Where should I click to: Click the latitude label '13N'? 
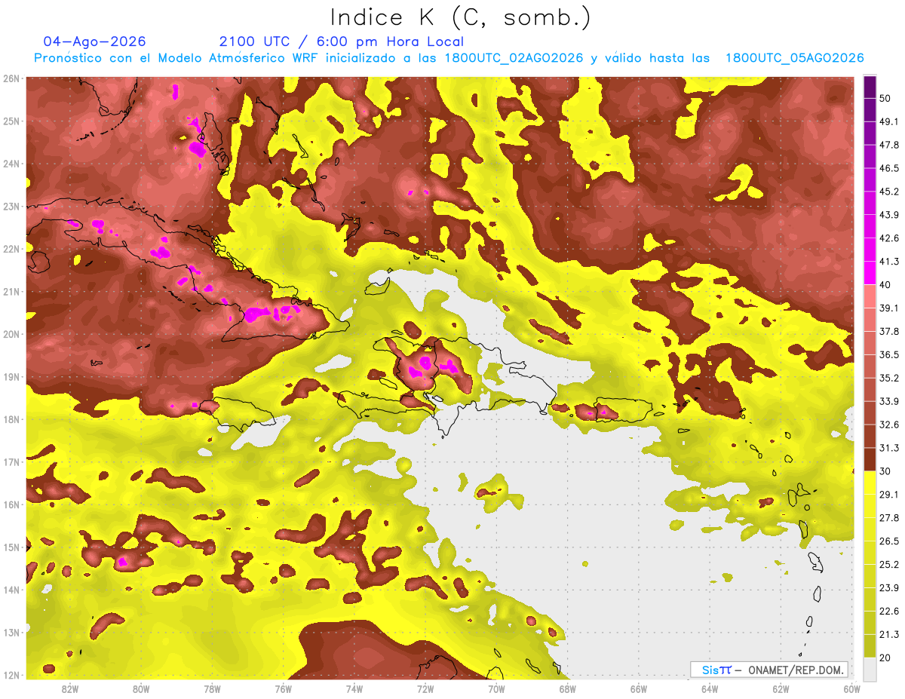coord(11,633)
